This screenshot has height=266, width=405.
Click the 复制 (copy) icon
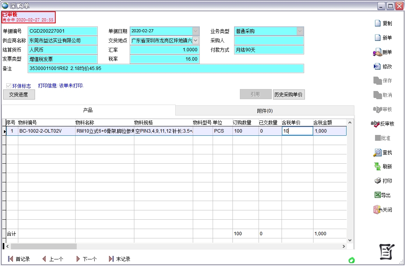[x=384, y=23]
